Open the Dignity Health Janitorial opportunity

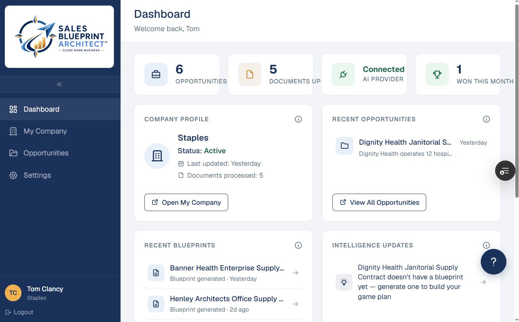click(x=411, y=147)
